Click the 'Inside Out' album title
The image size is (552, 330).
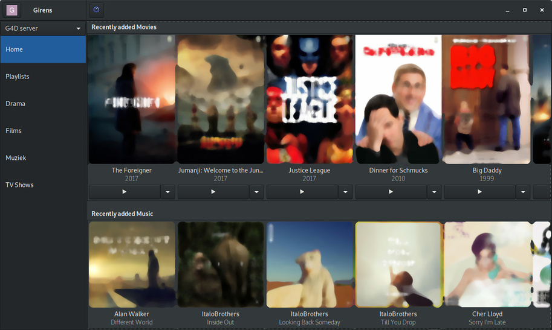[x=221, y=322]
